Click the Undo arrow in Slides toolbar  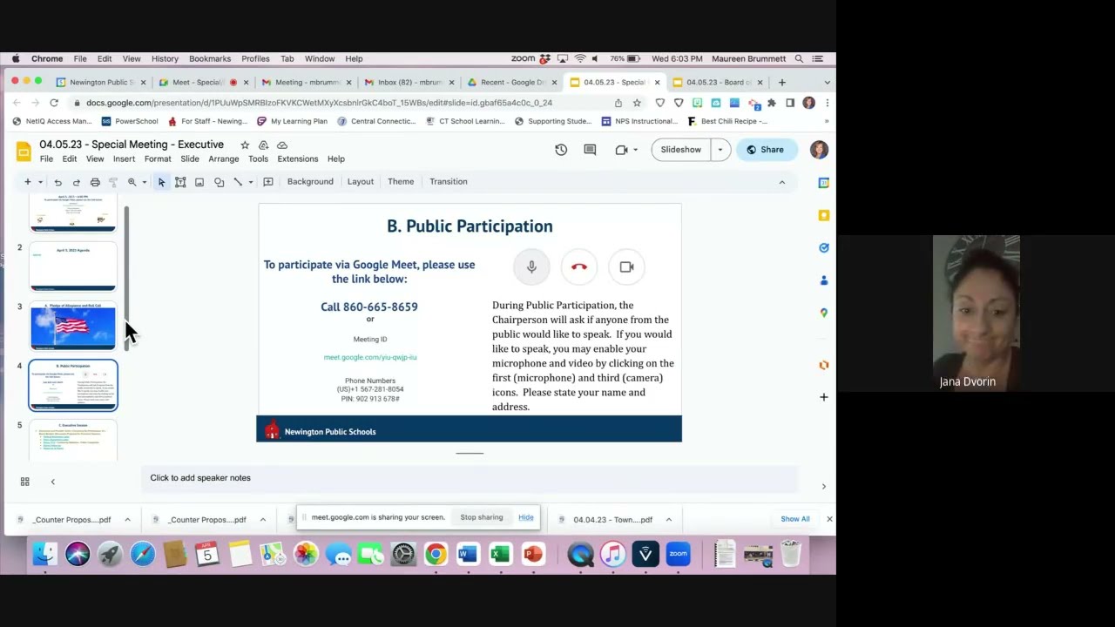(x=57, y=182)
